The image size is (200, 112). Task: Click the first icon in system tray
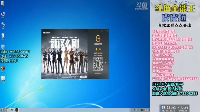pos(133,110)
